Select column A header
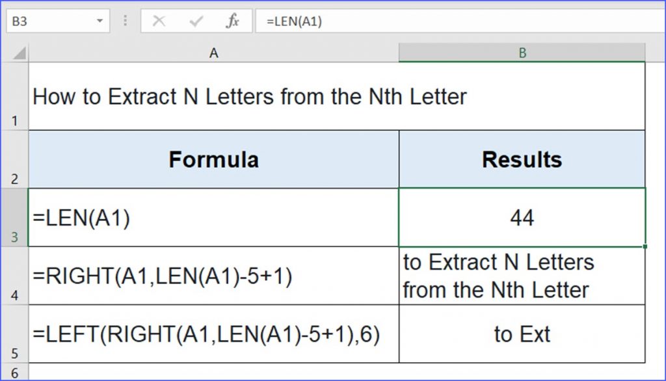This screenshot has width=666, height=381. 213,53
